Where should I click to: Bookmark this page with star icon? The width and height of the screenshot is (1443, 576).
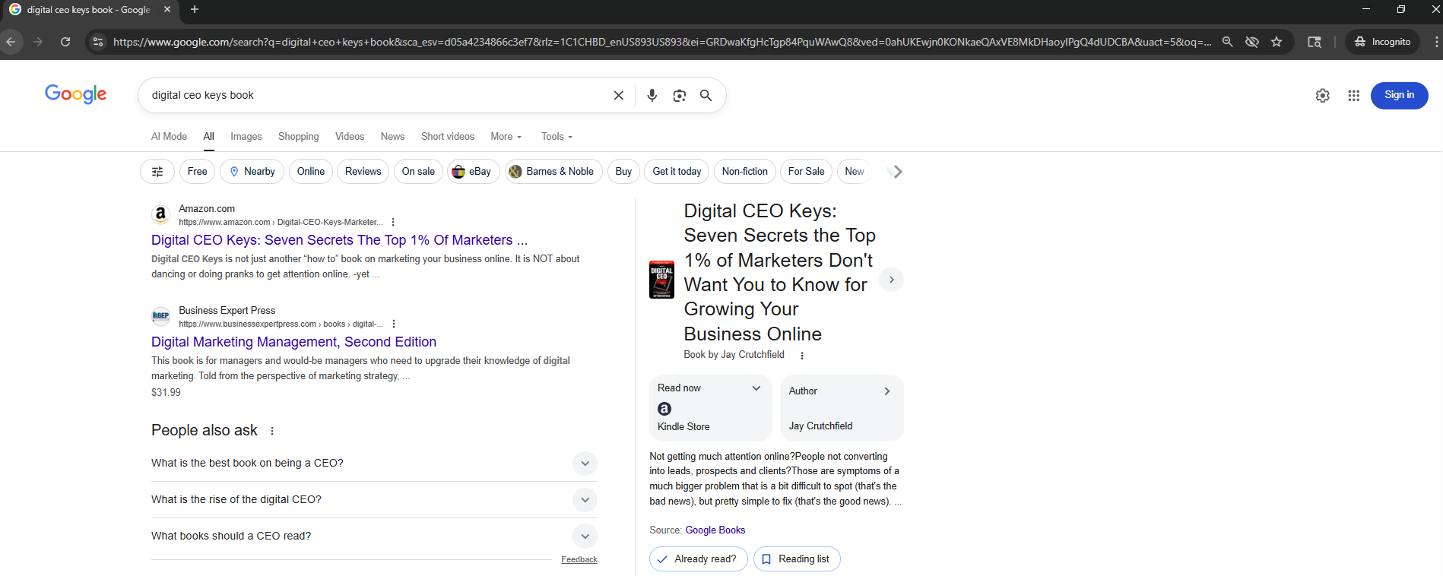[x=1276, y=42]
